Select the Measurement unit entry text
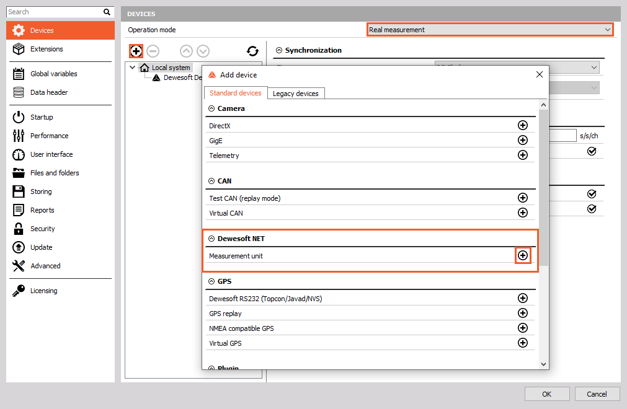 (x=236, y=256)
